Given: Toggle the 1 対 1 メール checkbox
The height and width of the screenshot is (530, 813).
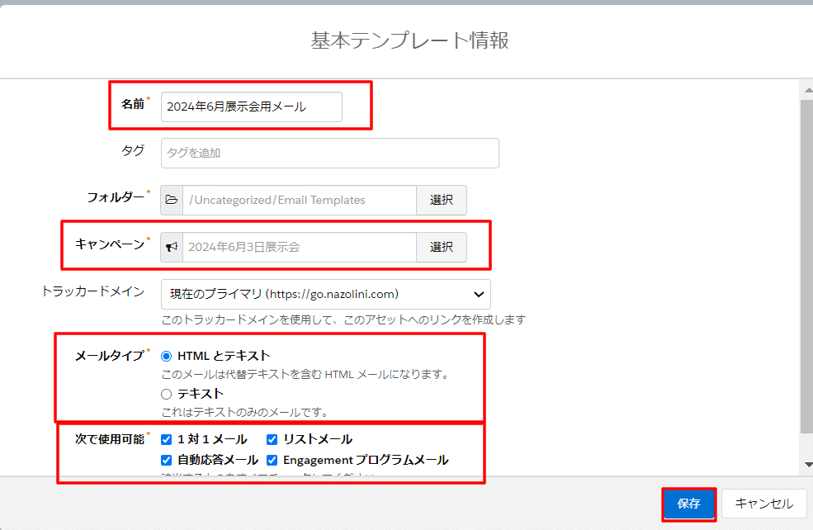Looking at the screenshot, I should coord(167,440).
